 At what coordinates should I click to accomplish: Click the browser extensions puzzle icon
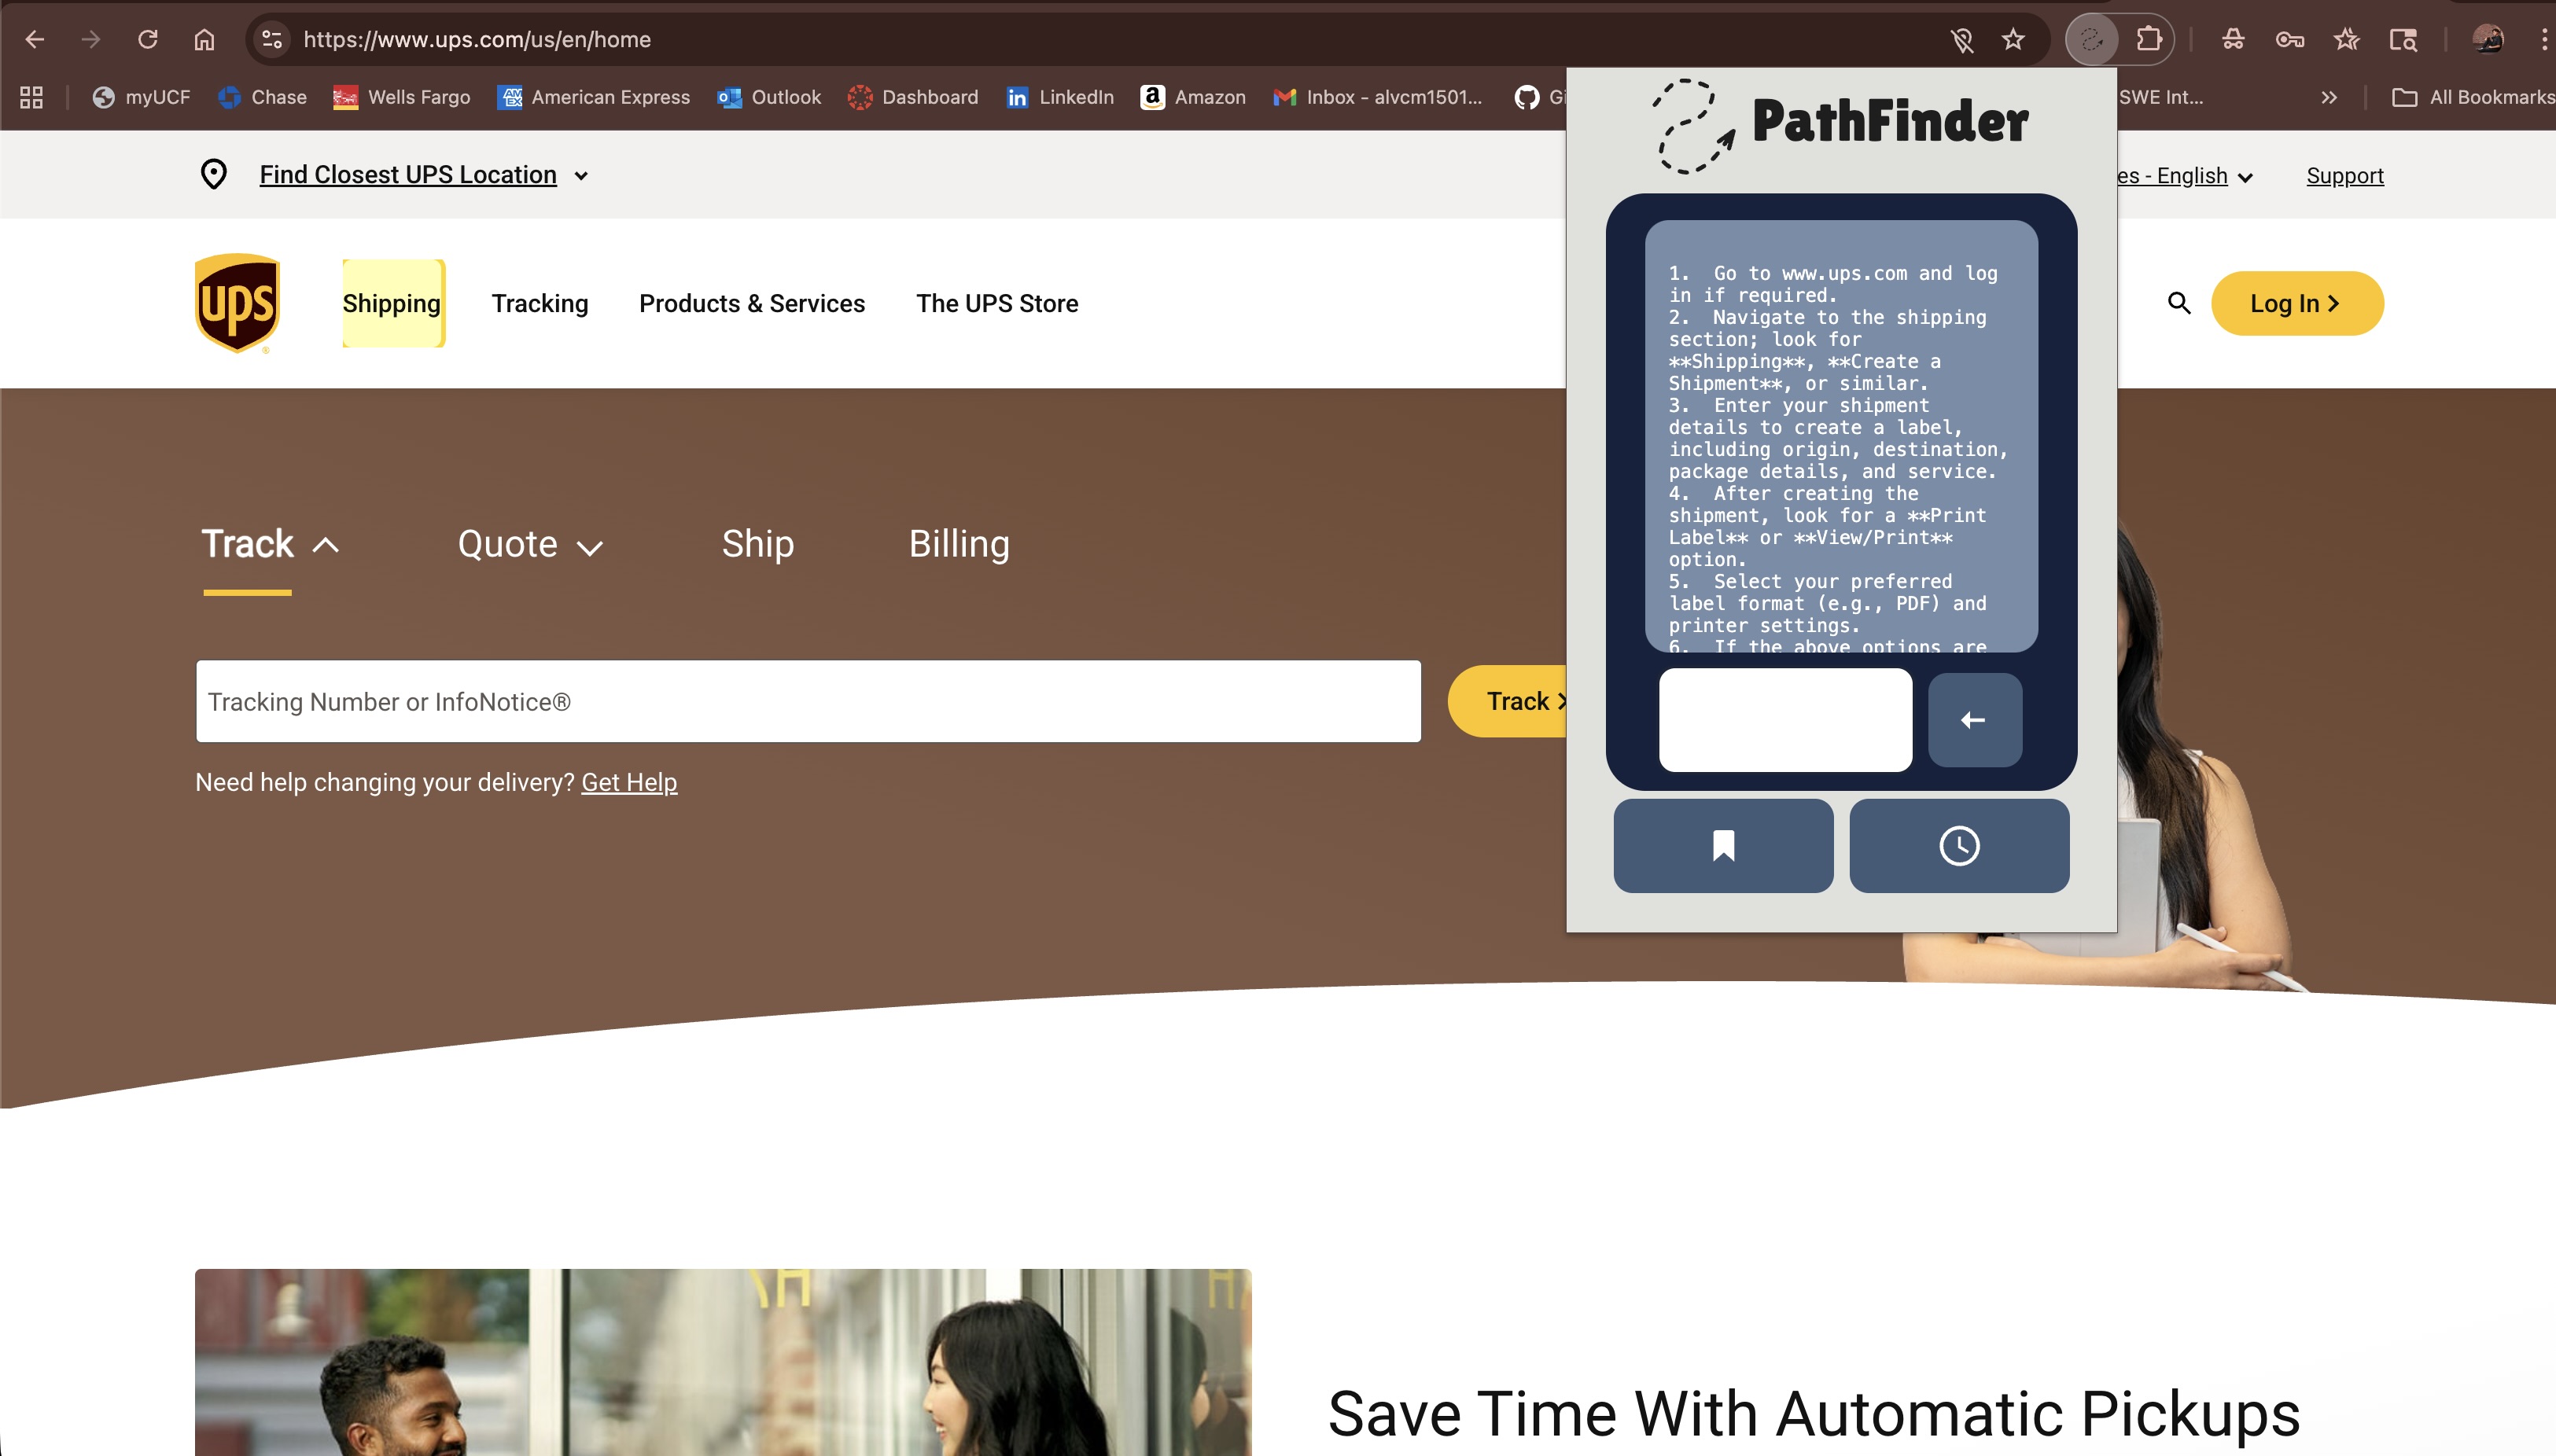click(x=2148, y=40)
